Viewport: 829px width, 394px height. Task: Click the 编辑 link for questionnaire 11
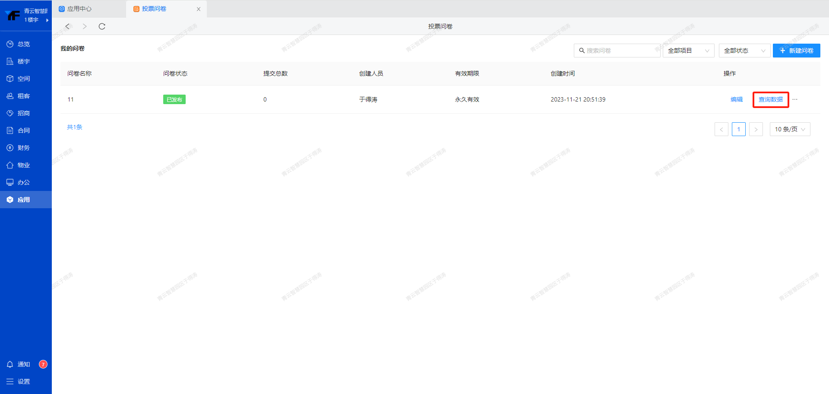[x=736, y=99]
